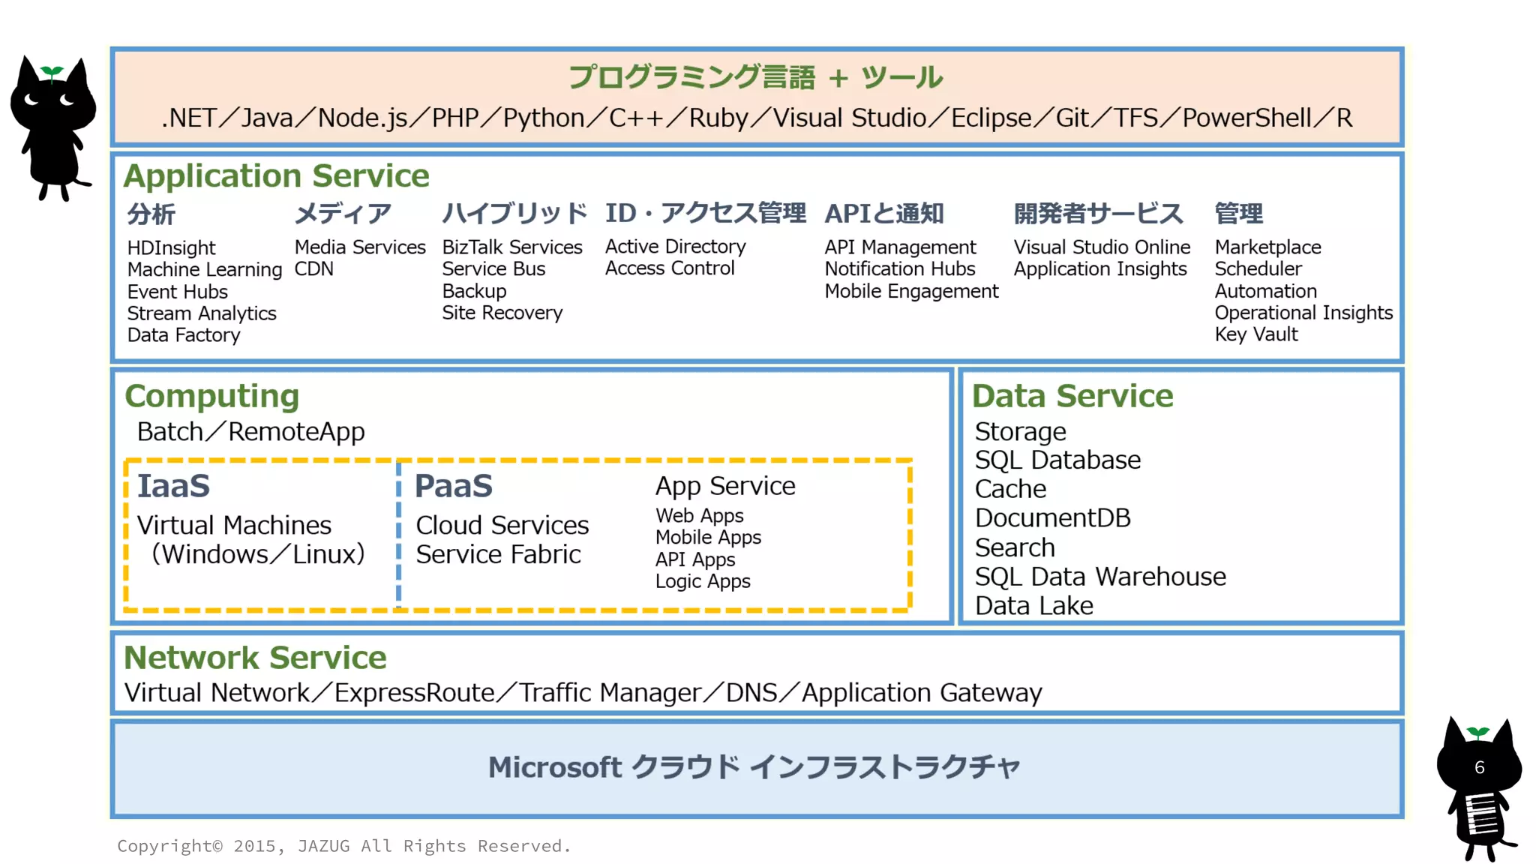Select Key Vault under 管理
Image resolution: width=1536 pixels, height=864 pixels.
pyautogui.click(x=1255, y=334)
